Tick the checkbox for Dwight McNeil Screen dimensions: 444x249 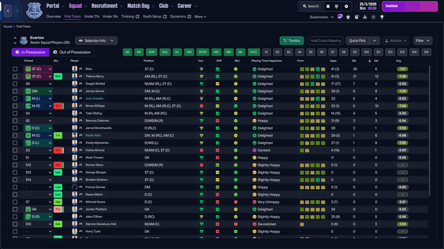coord(15,84)
